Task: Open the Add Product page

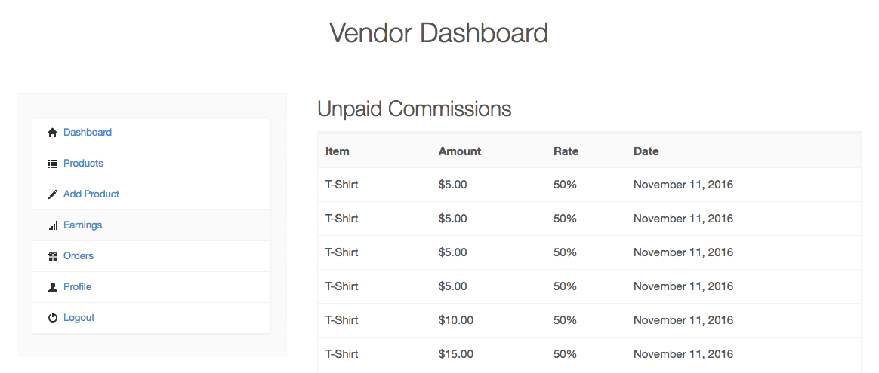Action: [91, 194]
